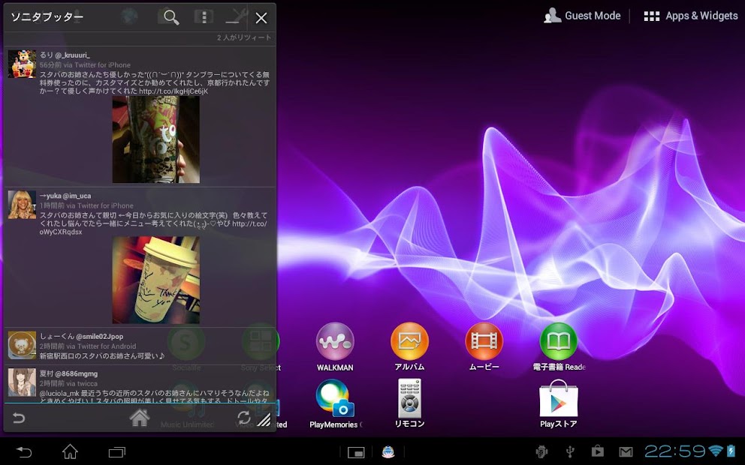Viewport: 745px width, 465px height.
Task: Launch the PlayMemories app
Action: (x=336, y=404)
